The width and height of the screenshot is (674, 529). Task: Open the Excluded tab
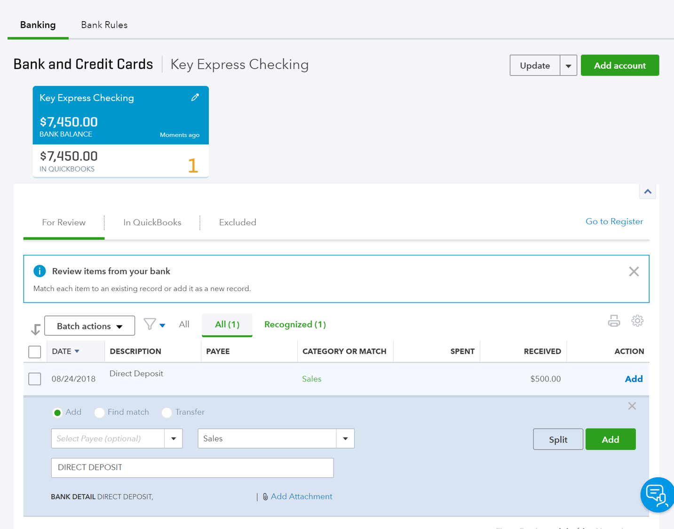pos(238,222)
